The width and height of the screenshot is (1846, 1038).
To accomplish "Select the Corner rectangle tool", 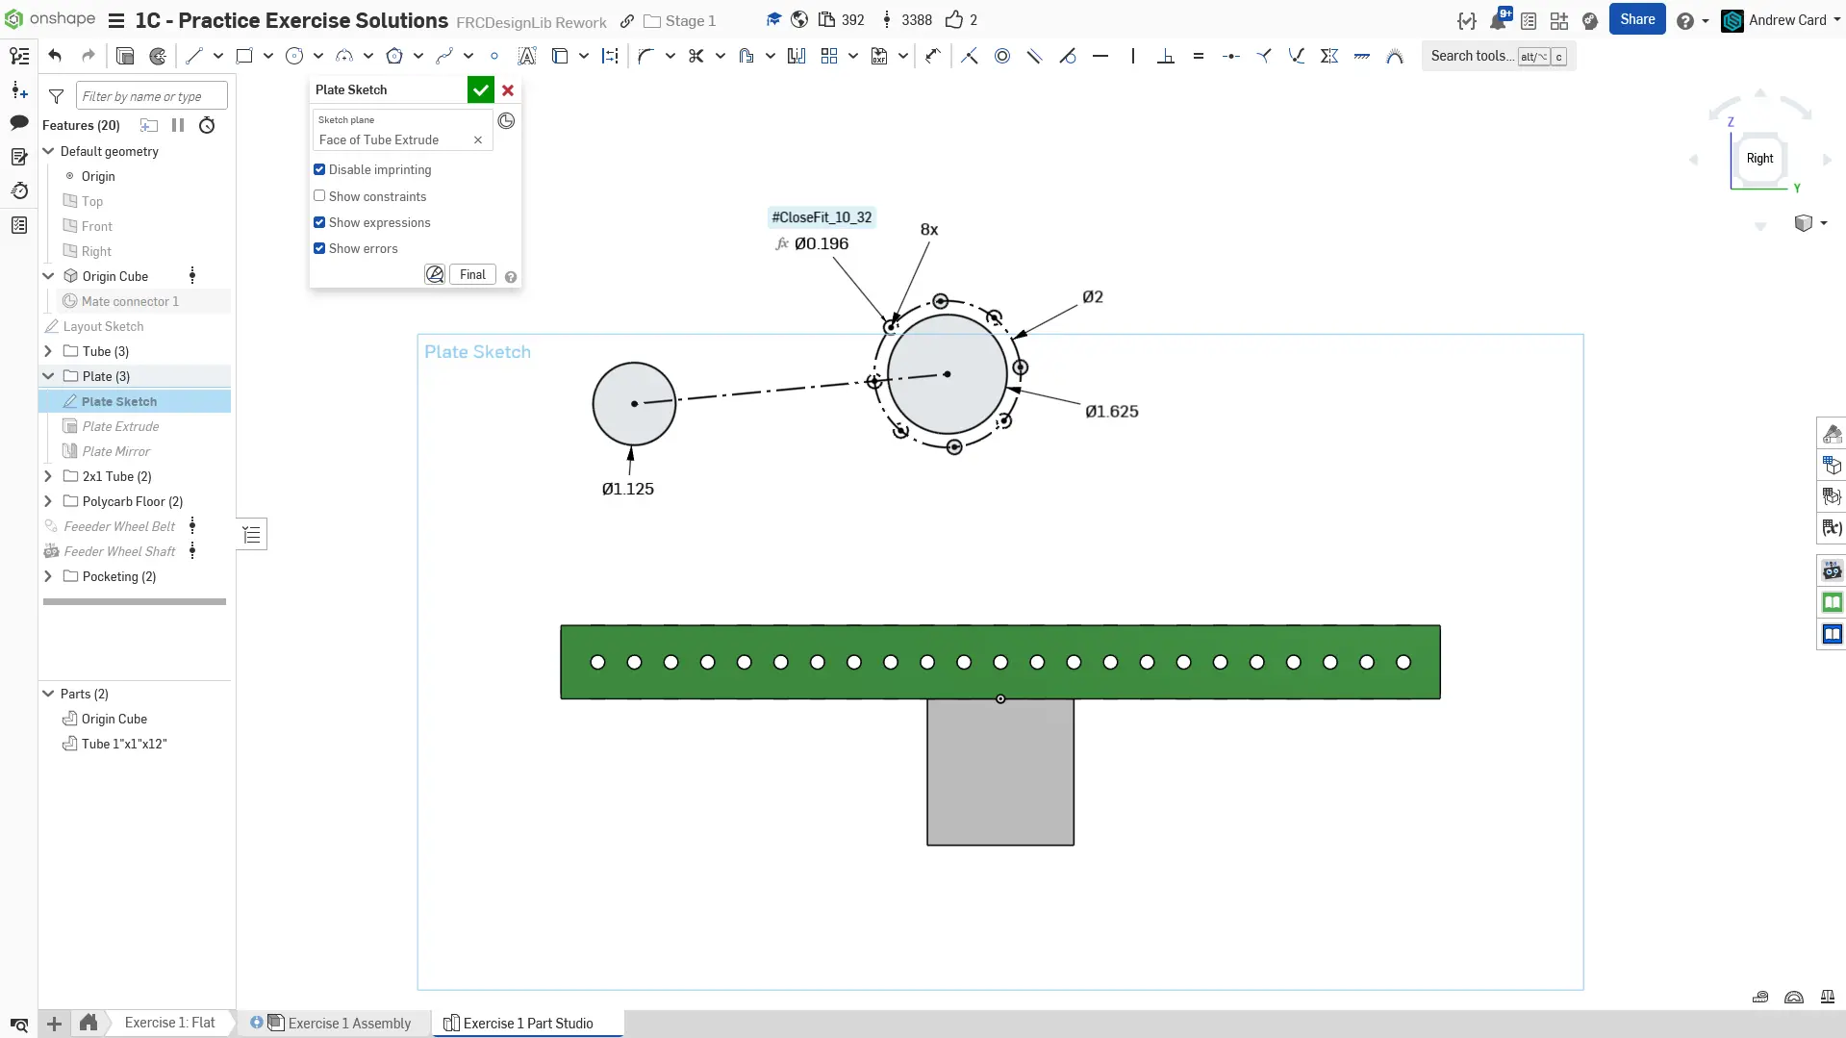I will tap(244, 56).
